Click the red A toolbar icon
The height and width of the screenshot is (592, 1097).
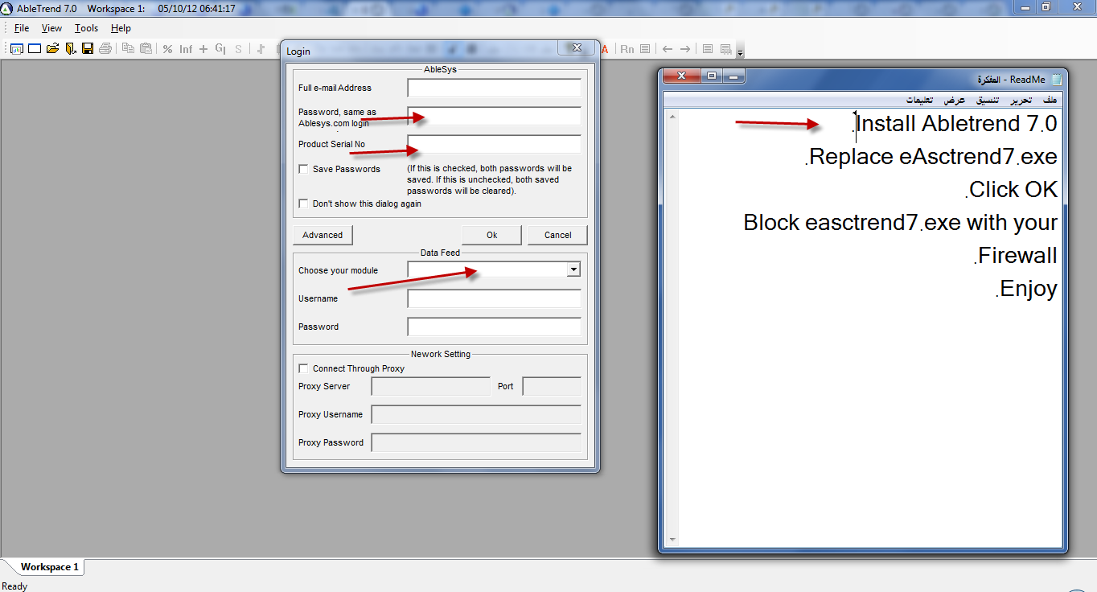tap(605, 49)
